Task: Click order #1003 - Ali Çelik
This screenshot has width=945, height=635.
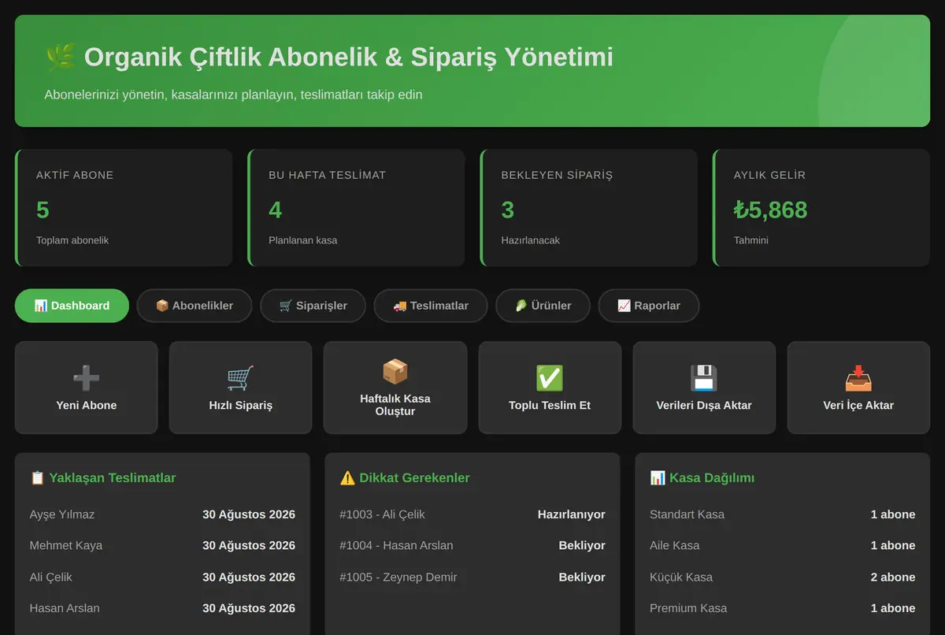Action: coord(383,514)
